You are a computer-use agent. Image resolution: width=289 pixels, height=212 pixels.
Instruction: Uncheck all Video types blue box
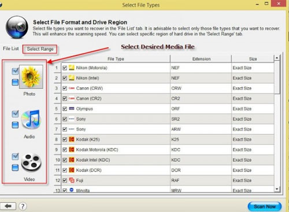15,168
